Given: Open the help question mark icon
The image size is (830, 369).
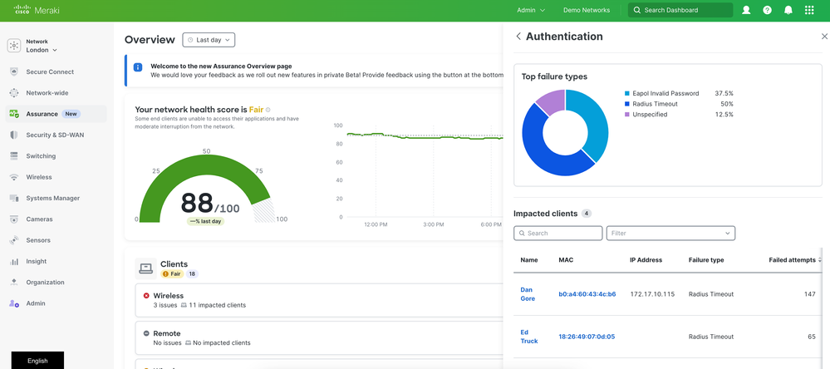Looking at the screenshot, I should tap(767, 10).
